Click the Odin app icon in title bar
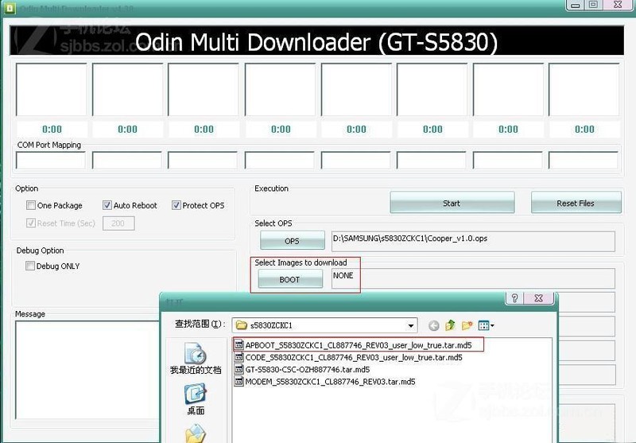The width and height of the screenshot is (636, 443). tap(9, 8)
